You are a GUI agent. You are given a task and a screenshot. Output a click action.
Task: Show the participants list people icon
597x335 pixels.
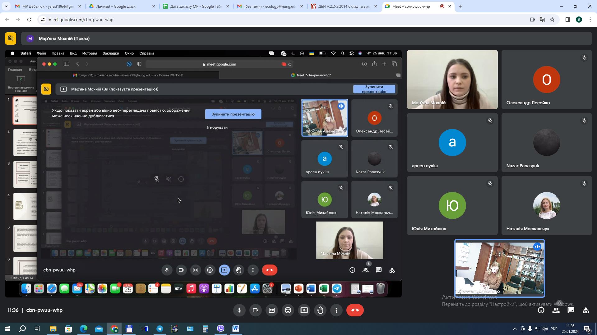(x=556, y=310)
